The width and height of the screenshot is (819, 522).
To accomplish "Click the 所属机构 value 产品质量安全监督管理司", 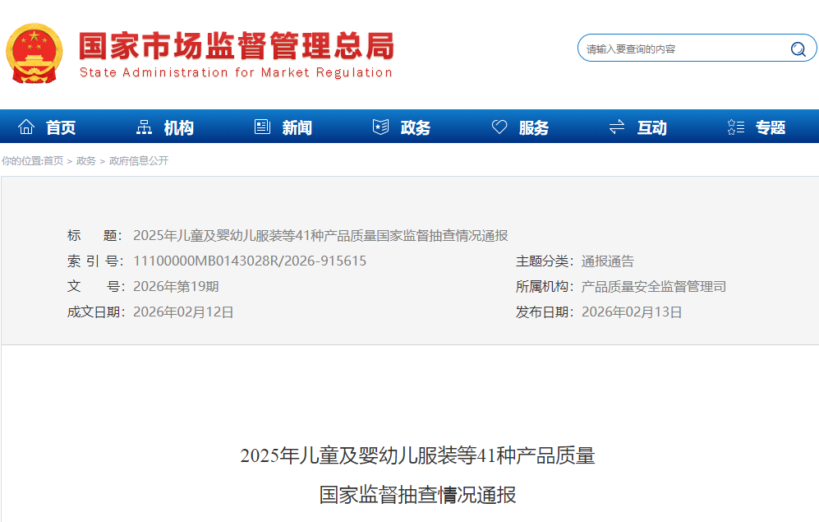I will [x=653, y=286].
